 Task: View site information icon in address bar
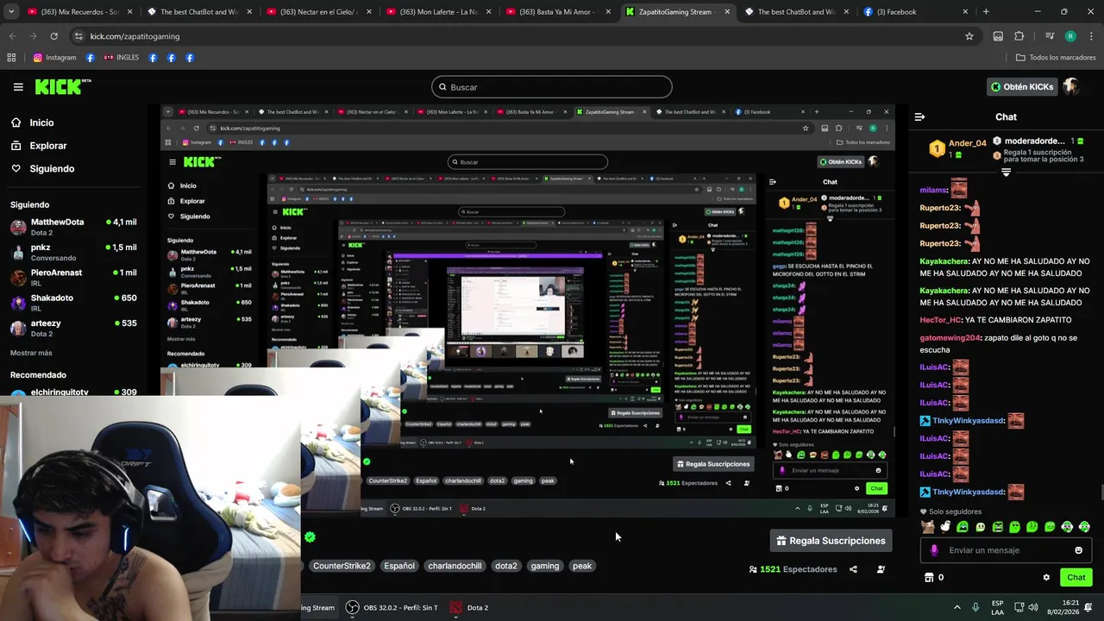(78, 36)
